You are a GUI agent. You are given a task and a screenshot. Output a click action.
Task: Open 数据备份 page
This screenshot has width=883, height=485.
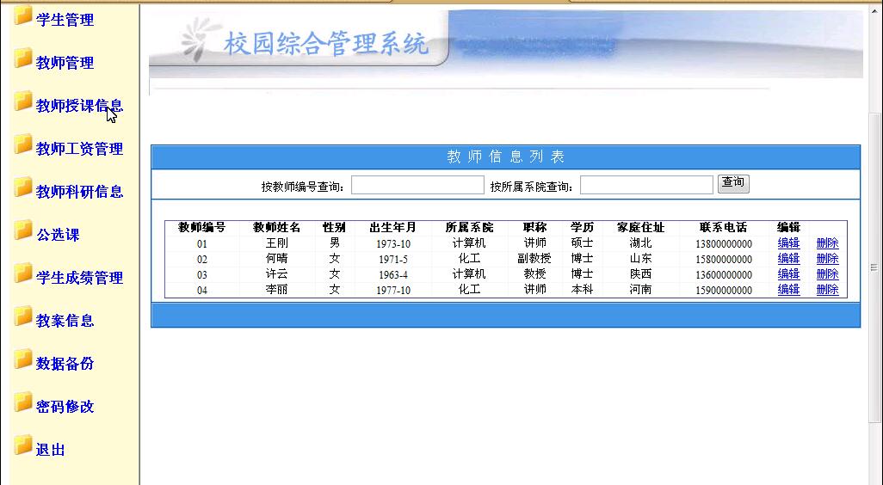point(65,364)
